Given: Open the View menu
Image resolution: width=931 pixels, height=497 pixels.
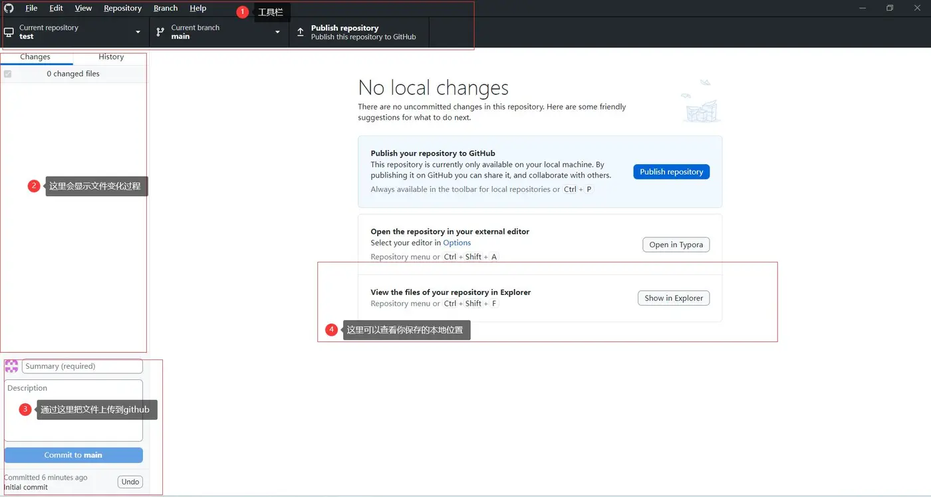Looking at the screenshot, I should coord(83,8).
